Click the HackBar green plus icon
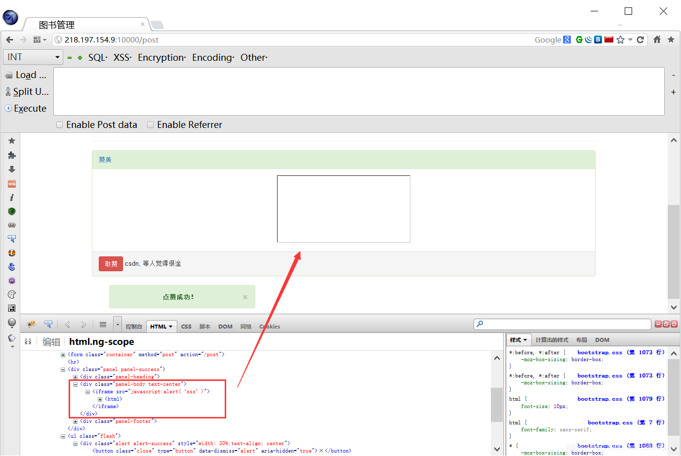Viewport: 681px width, 456px height. (80, 58)
